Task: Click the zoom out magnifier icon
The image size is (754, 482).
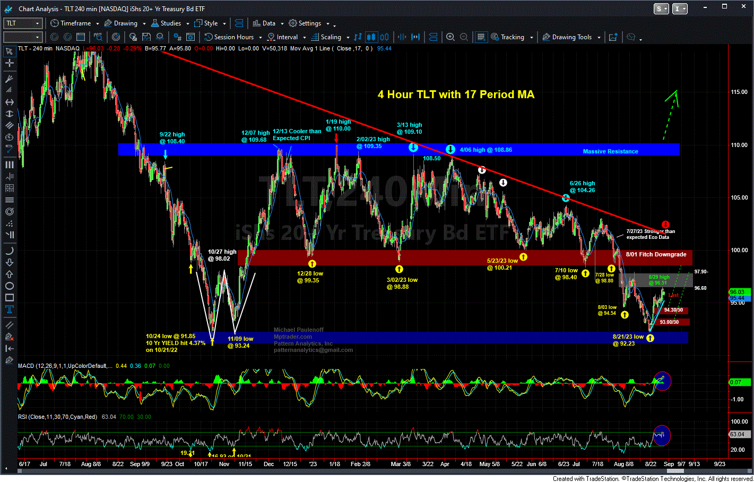Action: coord(464,37)
